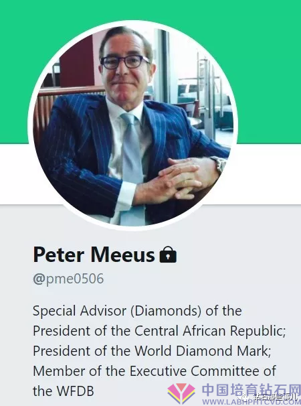Click the eyeglasses in the profile photo
Viewport: 301px width, 406px height.
click(x=124, y=62)
